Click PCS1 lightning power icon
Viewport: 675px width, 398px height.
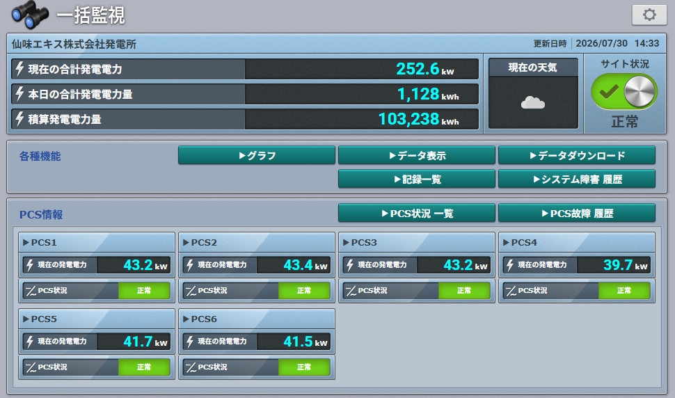click(30, 265)
